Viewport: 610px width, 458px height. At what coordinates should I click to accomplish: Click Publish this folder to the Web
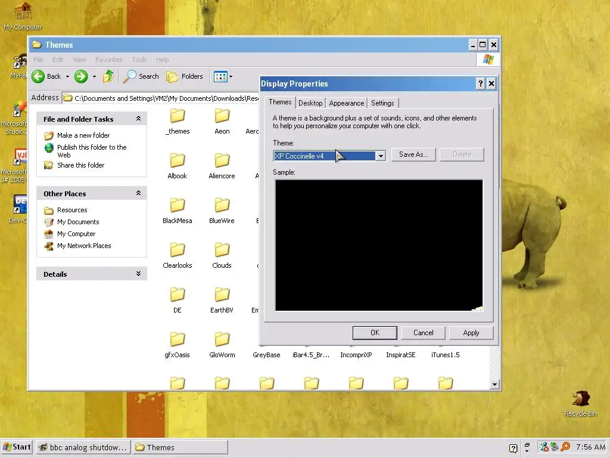coord(92,151)
